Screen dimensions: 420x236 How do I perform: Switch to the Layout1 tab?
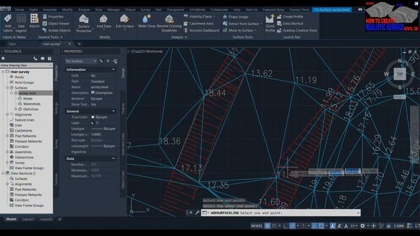click(x=28, y=219)
